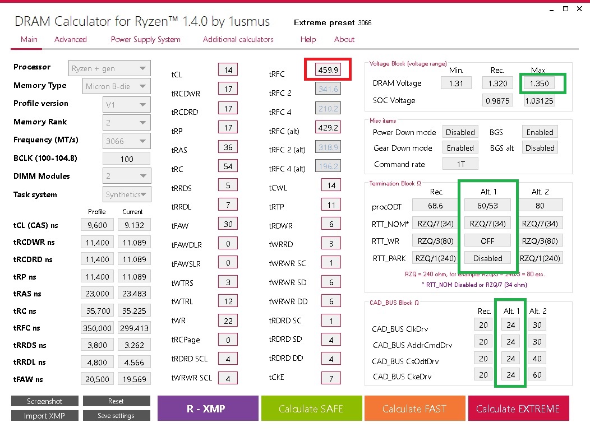Click SOC Voltage Max value 1.03125

pyautogui.click(x=539, y=100)
